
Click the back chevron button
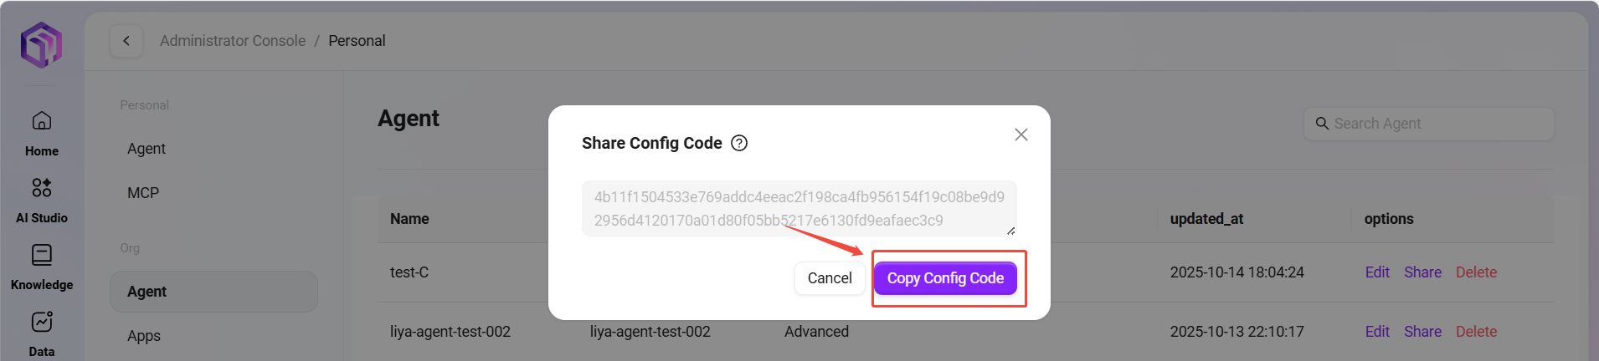126,41
